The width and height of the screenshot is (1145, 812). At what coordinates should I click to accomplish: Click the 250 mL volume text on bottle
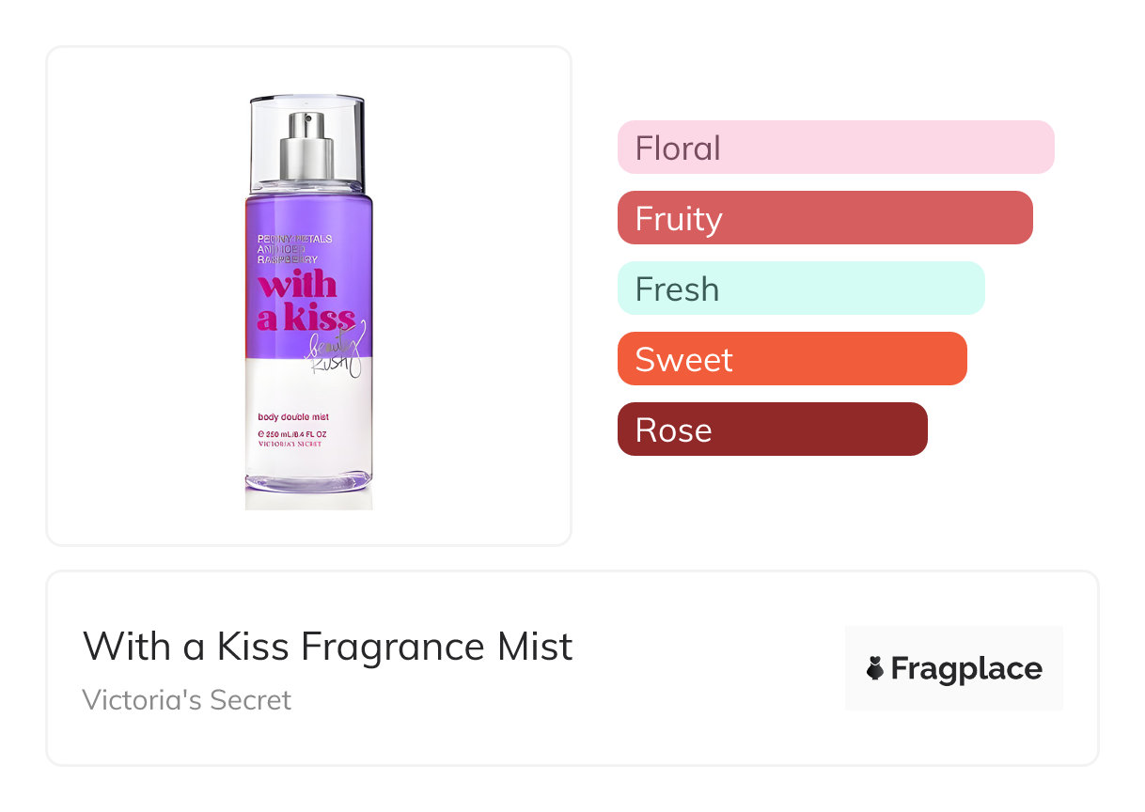(x=290, y=433)
